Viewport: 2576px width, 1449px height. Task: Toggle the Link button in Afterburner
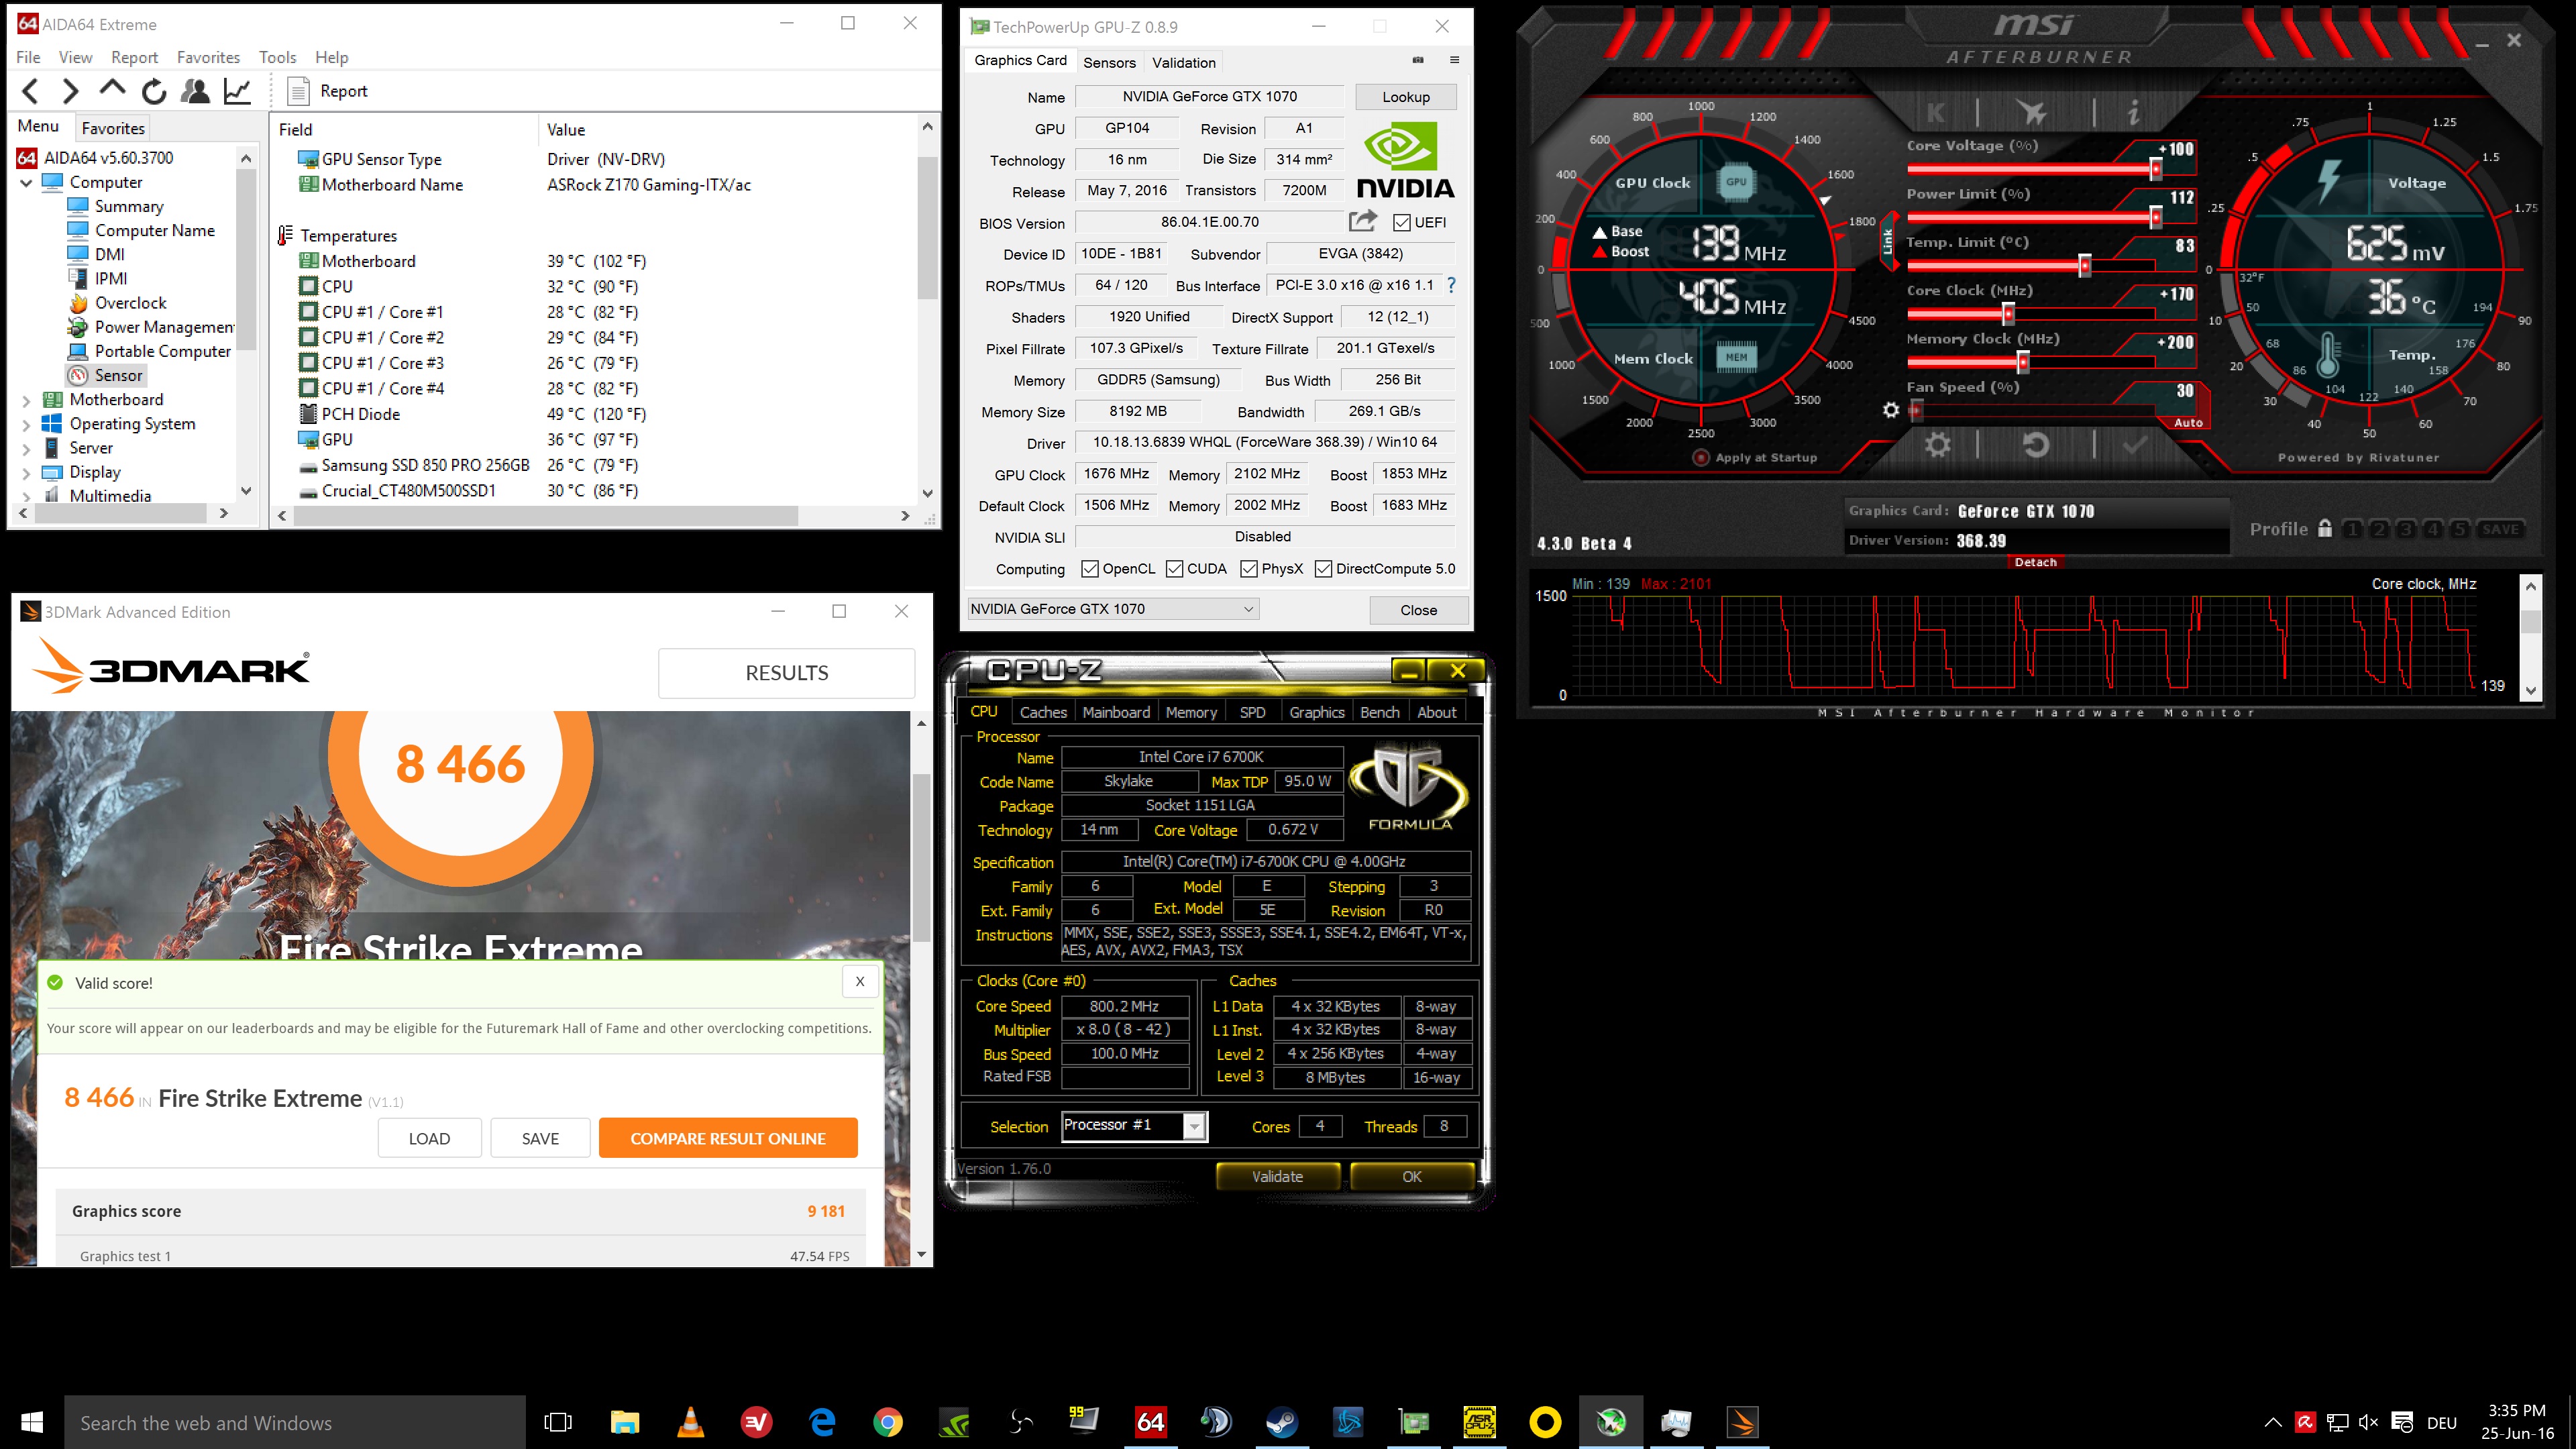coord(1888,240)
